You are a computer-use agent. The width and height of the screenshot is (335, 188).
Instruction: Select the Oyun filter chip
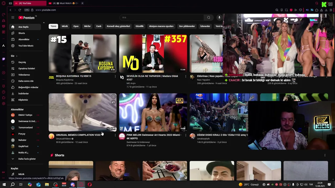76,26
